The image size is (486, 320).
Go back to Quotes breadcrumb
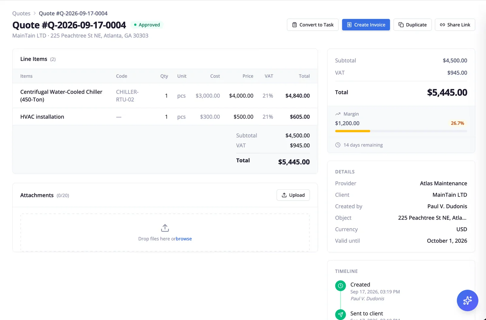click(x=21, y=13)
